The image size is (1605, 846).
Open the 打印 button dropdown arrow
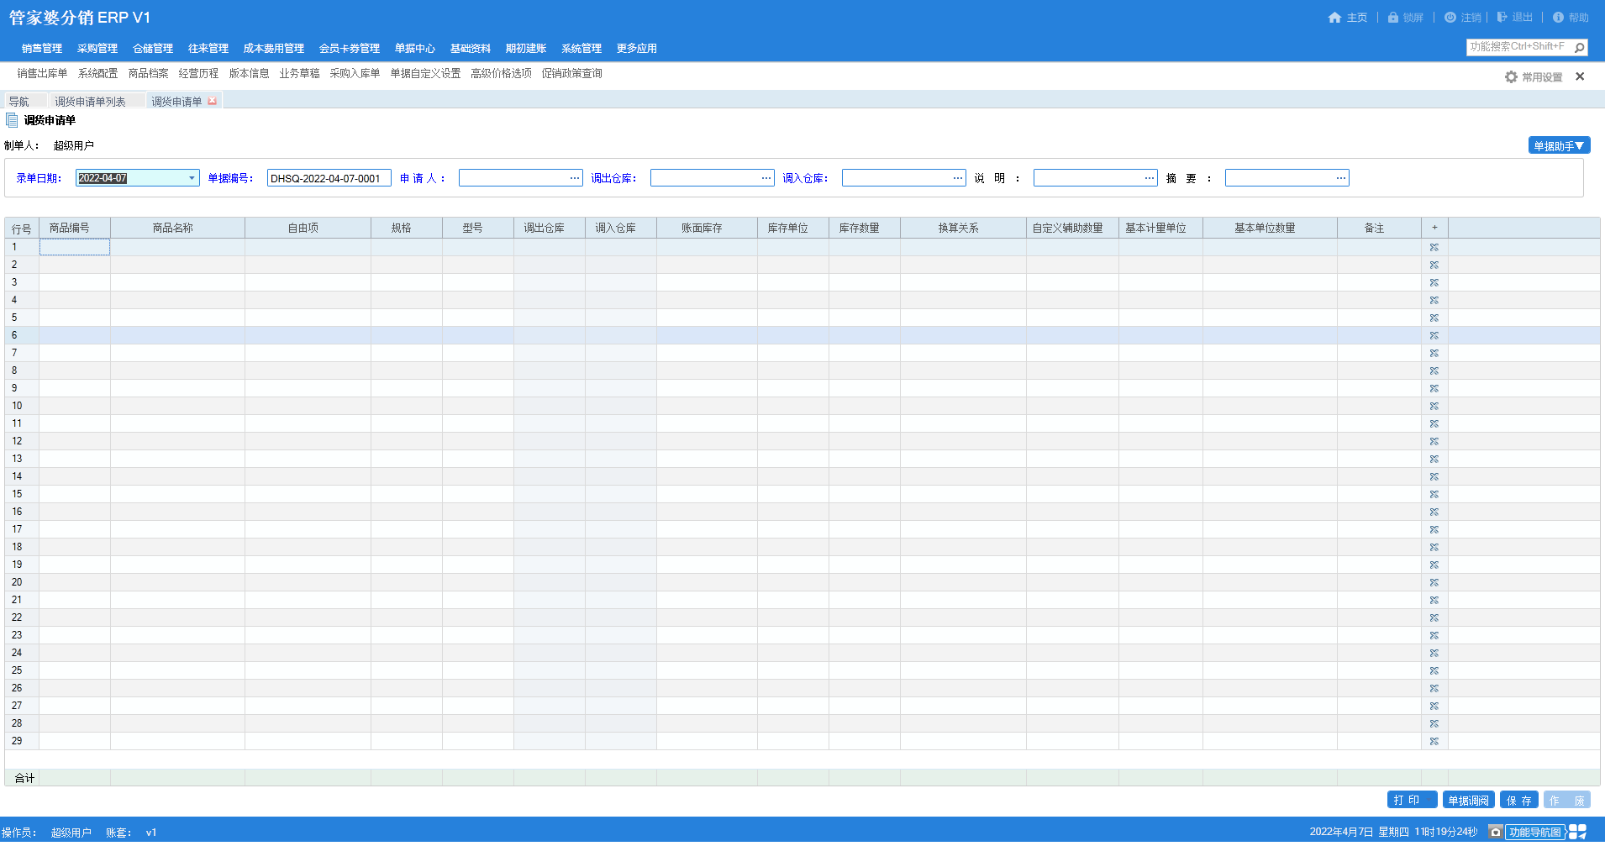tap(1429, 800)
